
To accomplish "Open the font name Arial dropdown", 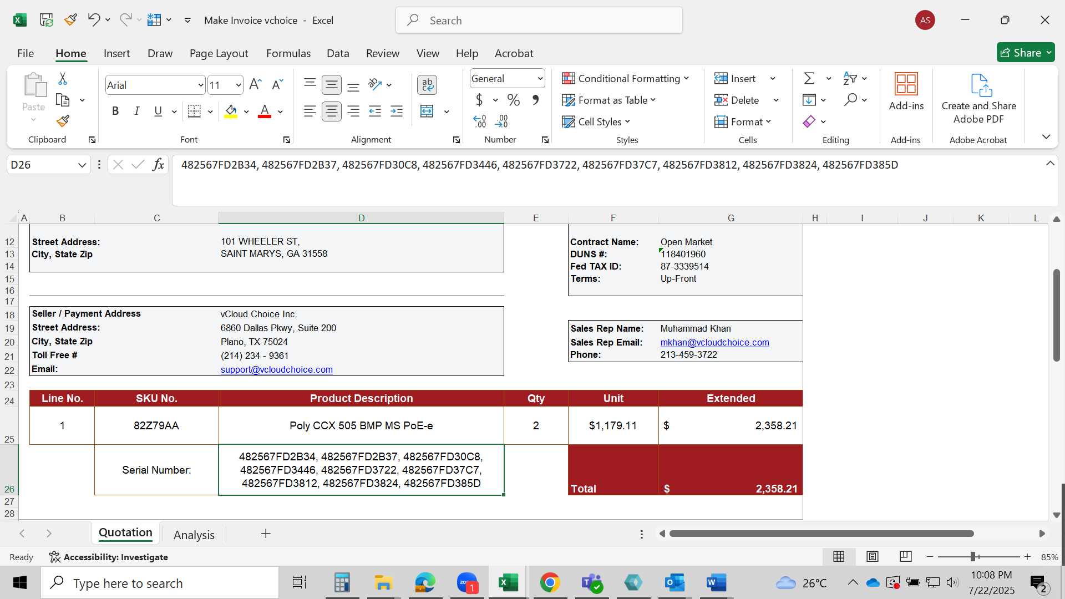I will click(201, 85).
